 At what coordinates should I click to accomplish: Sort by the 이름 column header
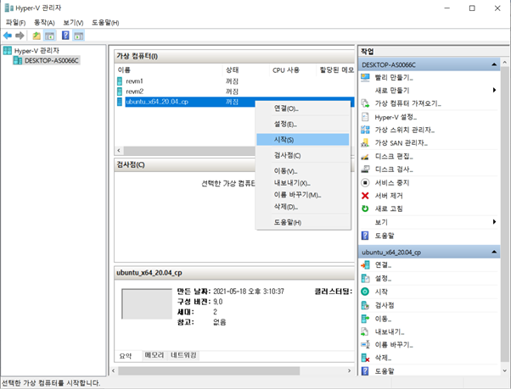[x=169, y=70]
